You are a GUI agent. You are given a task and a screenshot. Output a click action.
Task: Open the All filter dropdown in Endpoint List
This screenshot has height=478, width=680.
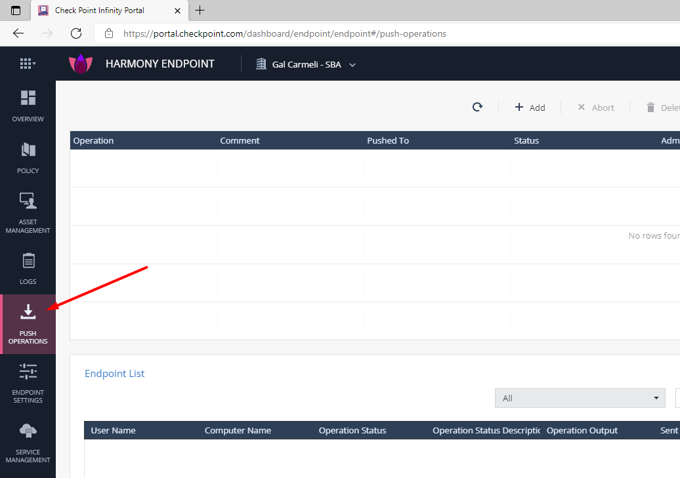[580, 398]
